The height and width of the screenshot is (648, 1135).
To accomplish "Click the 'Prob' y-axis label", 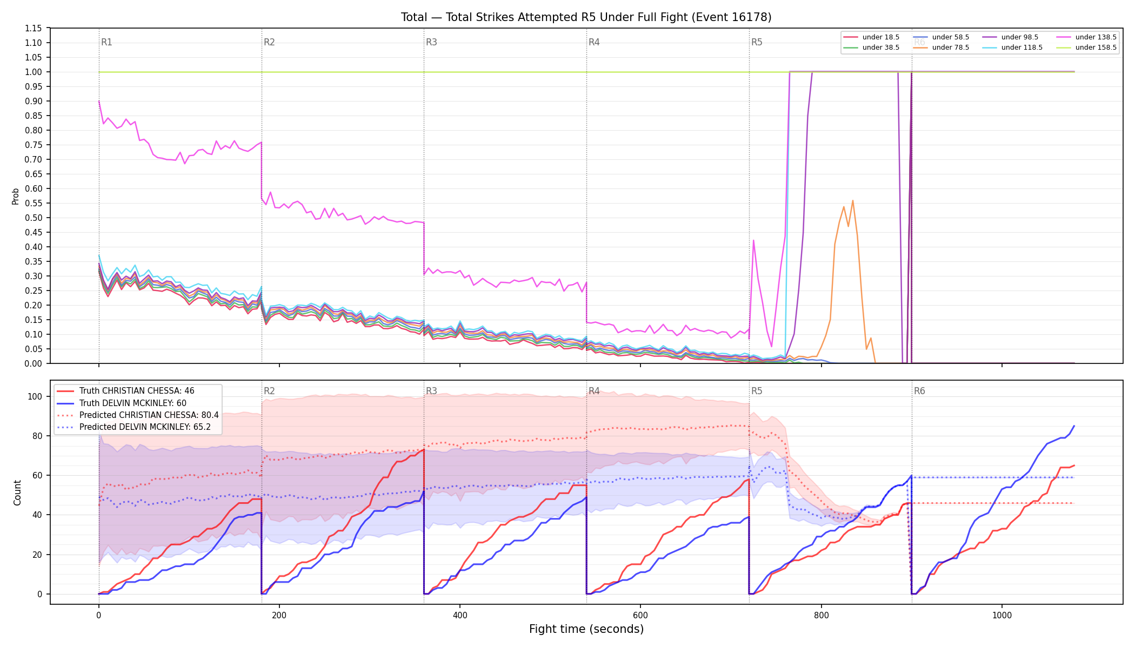I will (x=16, y=196).
